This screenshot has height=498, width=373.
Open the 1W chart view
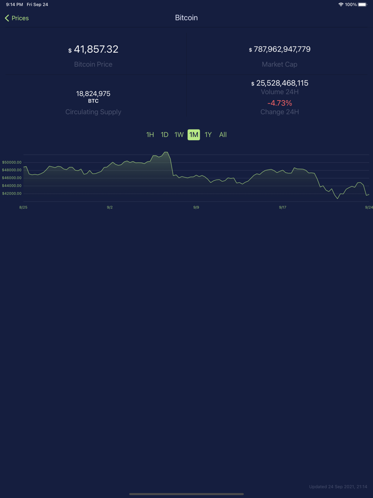(179, 134)
